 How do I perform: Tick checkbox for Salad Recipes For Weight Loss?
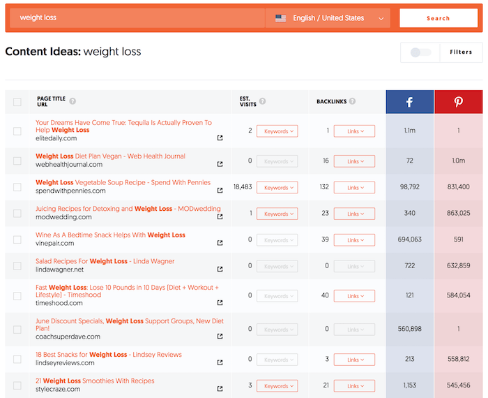(x=17, y=266)
